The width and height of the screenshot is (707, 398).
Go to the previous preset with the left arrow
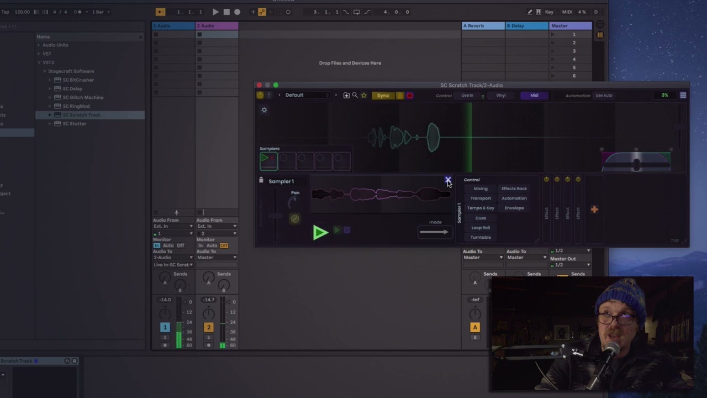pyautogui.click(x=279, y=95)
